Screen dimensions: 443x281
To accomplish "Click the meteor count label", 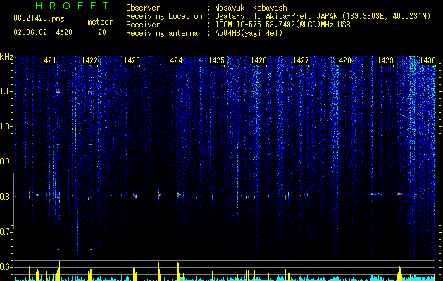I will click(100, 22).
